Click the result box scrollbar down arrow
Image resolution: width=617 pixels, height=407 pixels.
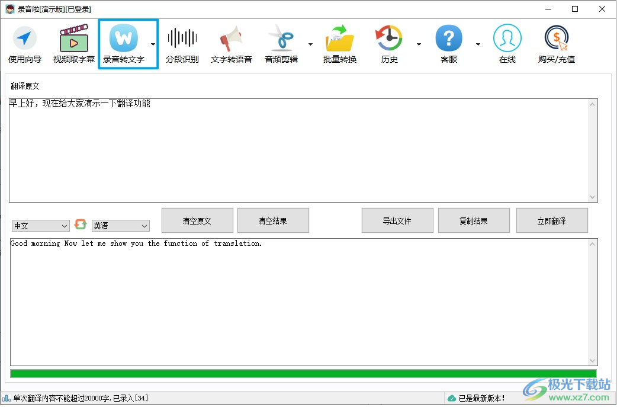point(592,361)
